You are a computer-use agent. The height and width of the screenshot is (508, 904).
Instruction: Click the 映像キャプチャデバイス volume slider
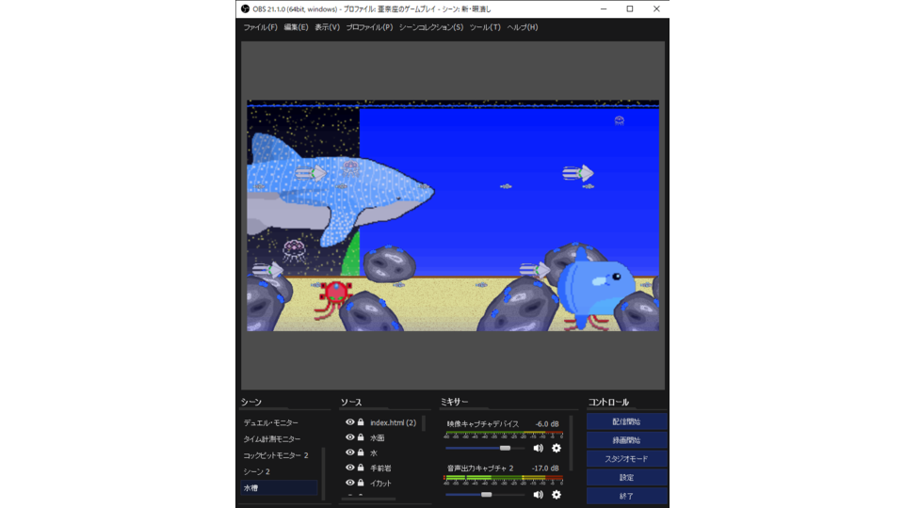(485, 448)
